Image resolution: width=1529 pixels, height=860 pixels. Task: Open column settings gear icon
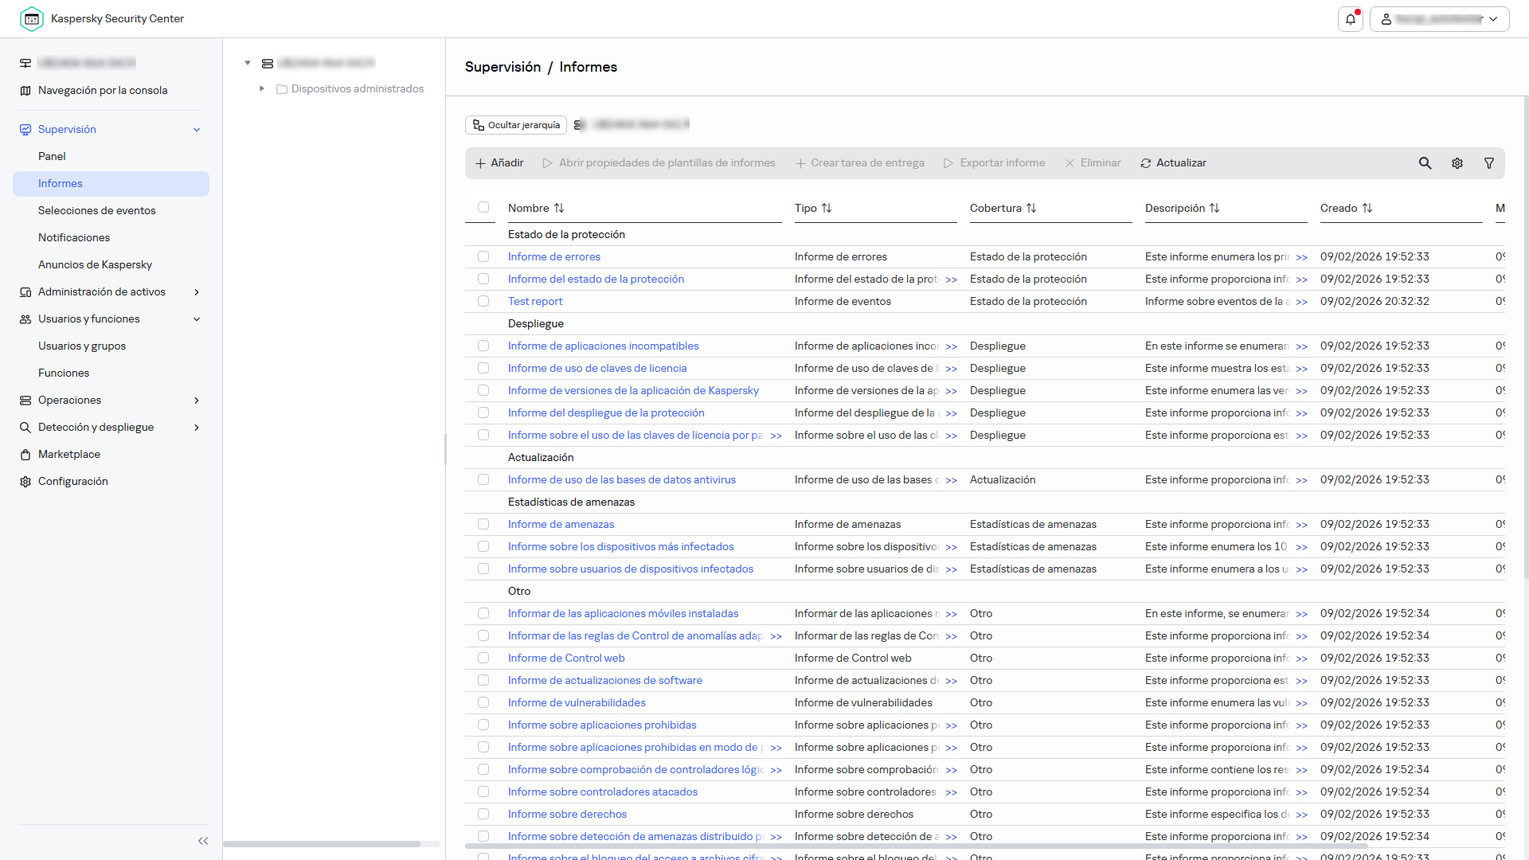[x=1457, y=163]
